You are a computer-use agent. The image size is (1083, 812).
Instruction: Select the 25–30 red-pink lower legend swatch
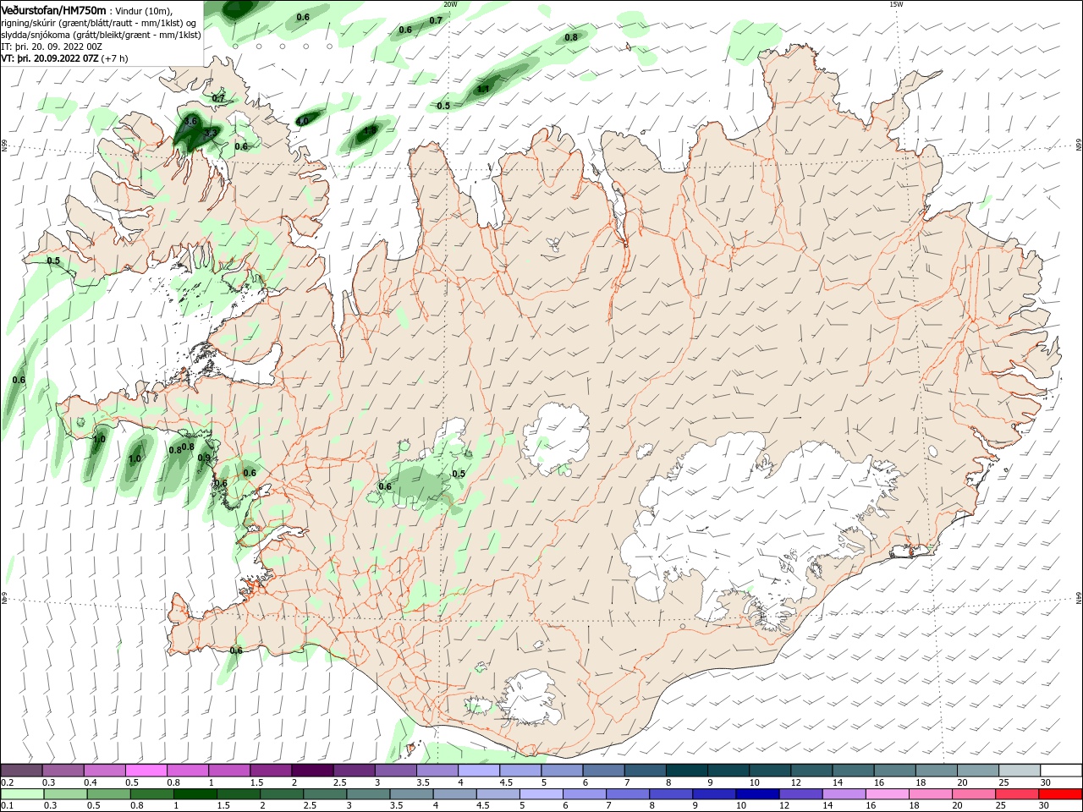pos(1016,794)
